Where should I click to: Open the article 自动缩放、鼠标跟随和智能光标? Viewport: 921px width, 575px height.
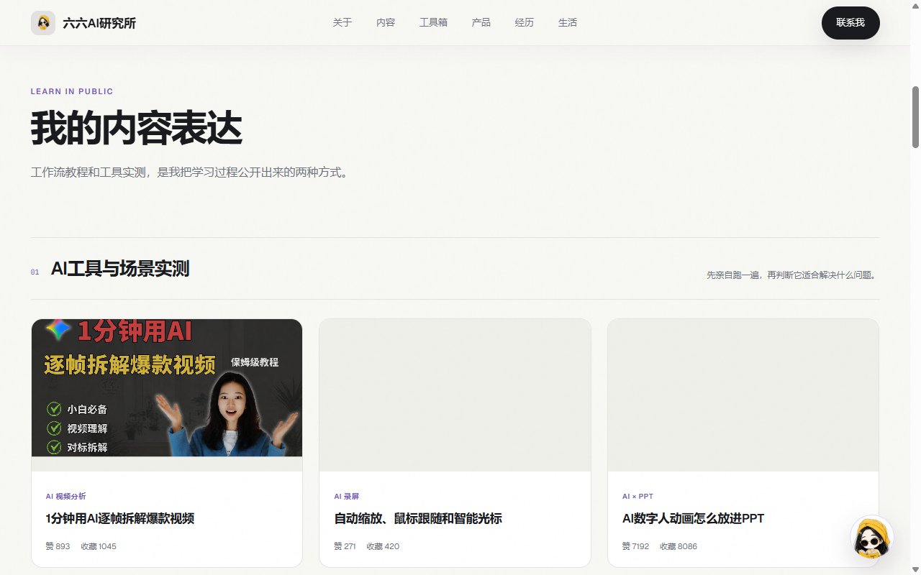[x=418, y=518]
